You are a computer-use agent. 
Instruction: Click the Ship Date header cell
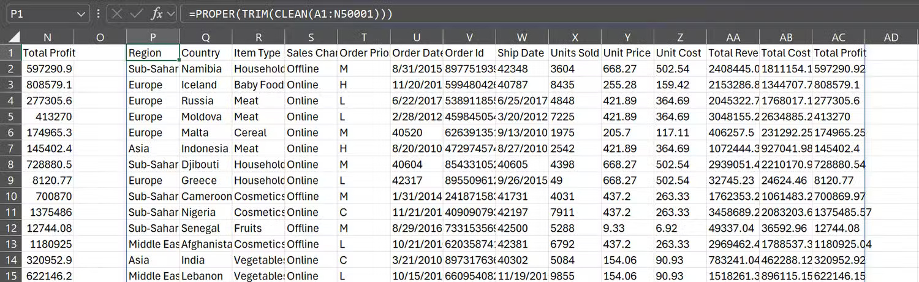521,53
